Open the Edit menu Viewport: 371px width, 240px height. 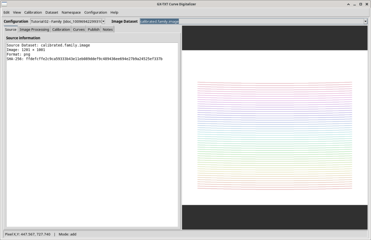click(x=7, y=12)
